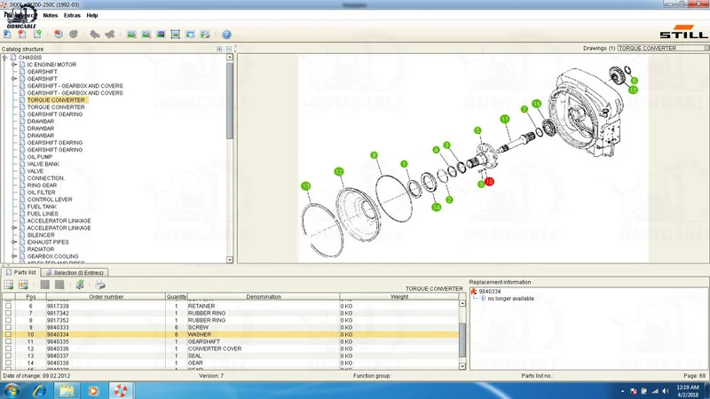Click the first grey square parts toolbar button
710x399 pixels.
pyautogui.click(x=45, y=285)
